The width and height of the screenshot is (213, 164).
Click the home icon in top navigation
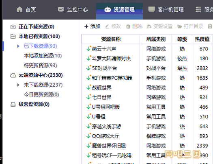[20, 9]
